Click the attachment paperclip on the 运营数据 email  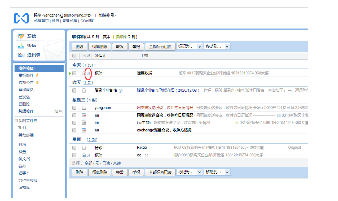(x=88, y=73)
